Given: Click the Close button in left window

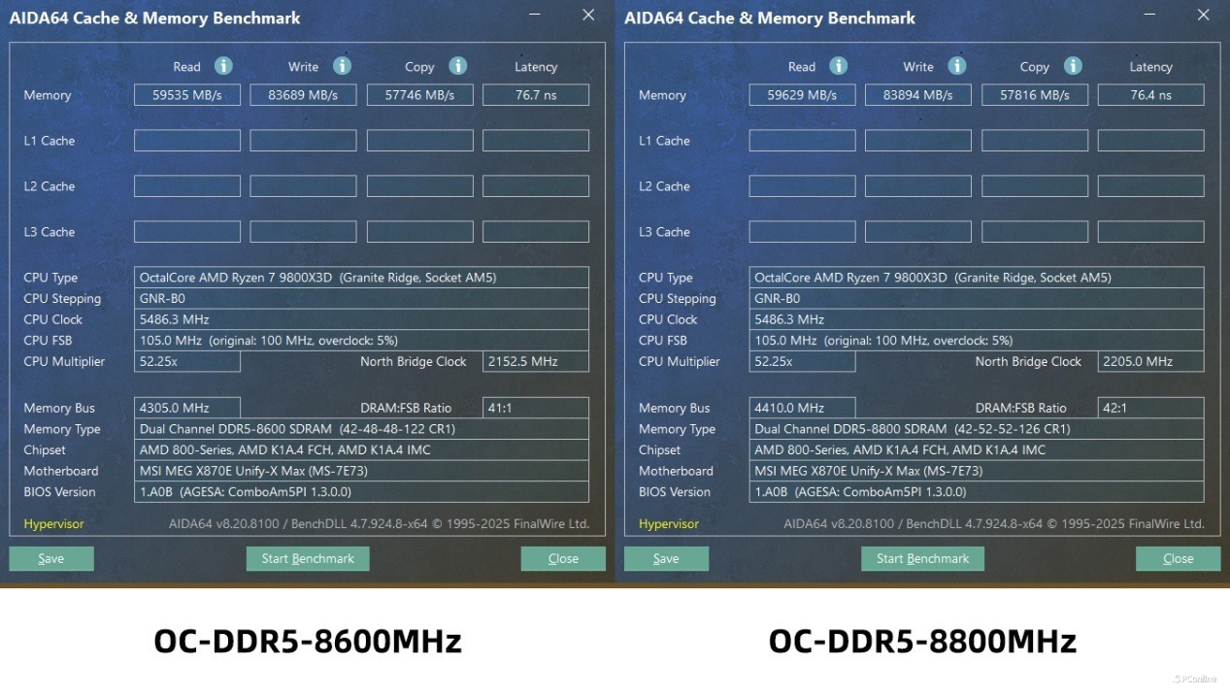Looking at the screenshot, I should (563, 558).
